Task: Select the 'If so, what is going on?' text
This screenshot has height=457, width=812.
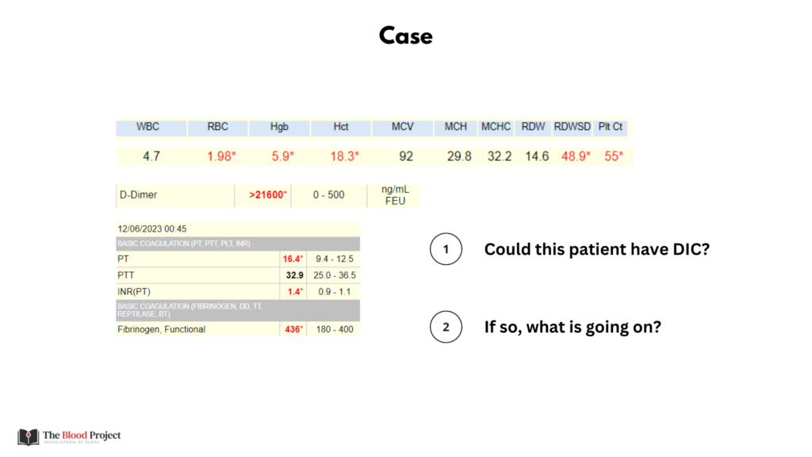Action: click(x=573, y=327)
